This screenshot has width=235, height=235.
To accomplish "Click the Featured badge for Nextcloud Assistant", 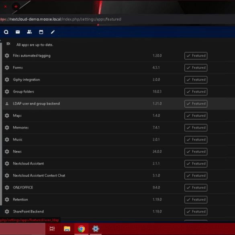I will tap(196, 163).
